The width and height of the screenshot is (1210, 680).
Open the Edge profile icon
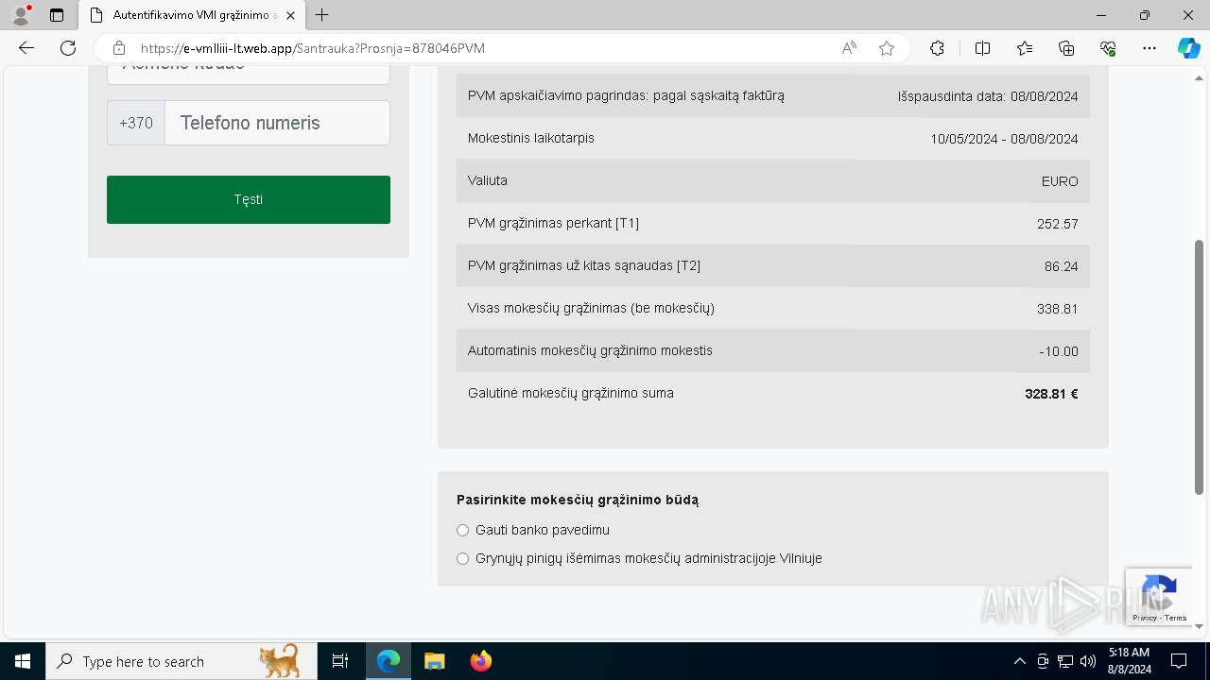point(21,15)
